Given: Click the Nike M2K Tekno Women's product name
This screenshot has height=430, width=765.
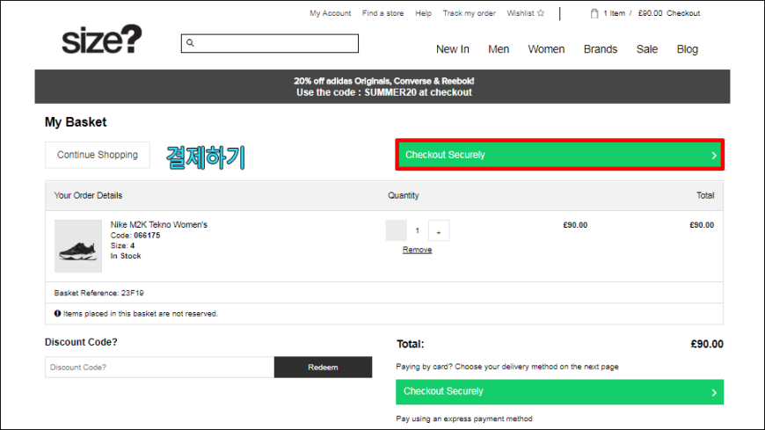Looking at the screenshot, I should pos(159,224).
